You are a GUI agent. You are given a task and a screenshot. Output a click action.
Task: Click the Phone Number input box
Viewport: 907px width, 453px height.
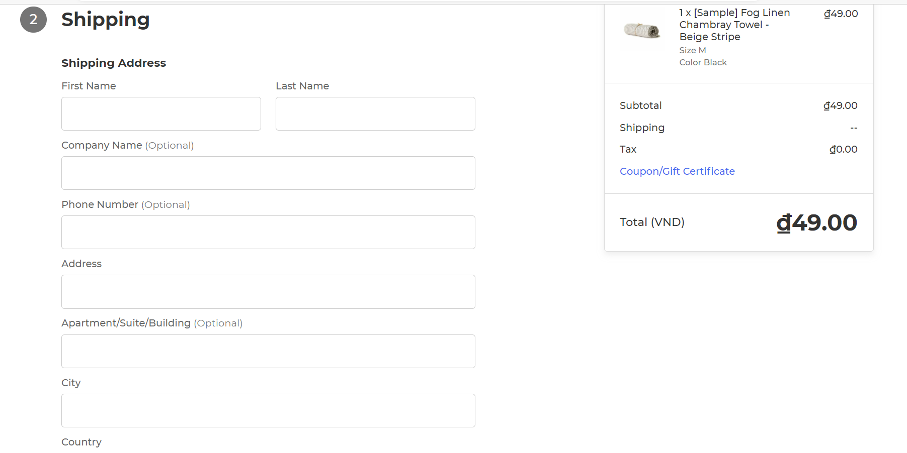tap(268, 233)
